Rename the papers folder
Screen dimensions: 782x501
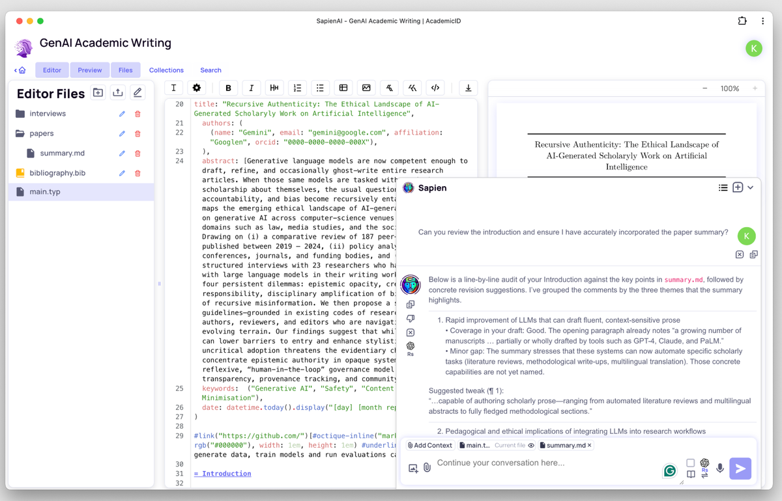coord(122,133)
